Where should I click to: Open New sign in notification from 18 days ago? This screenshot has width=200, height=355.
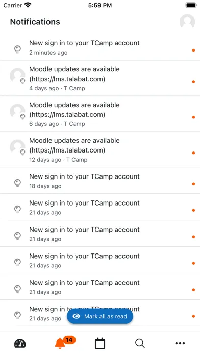pyautogui.click(x=100, y=181)
